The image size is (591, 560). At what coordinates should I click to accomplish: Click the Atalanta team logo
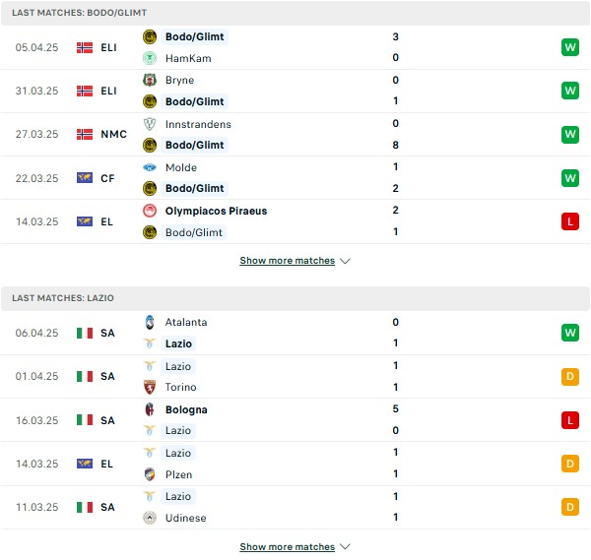[x=150, y=322]
